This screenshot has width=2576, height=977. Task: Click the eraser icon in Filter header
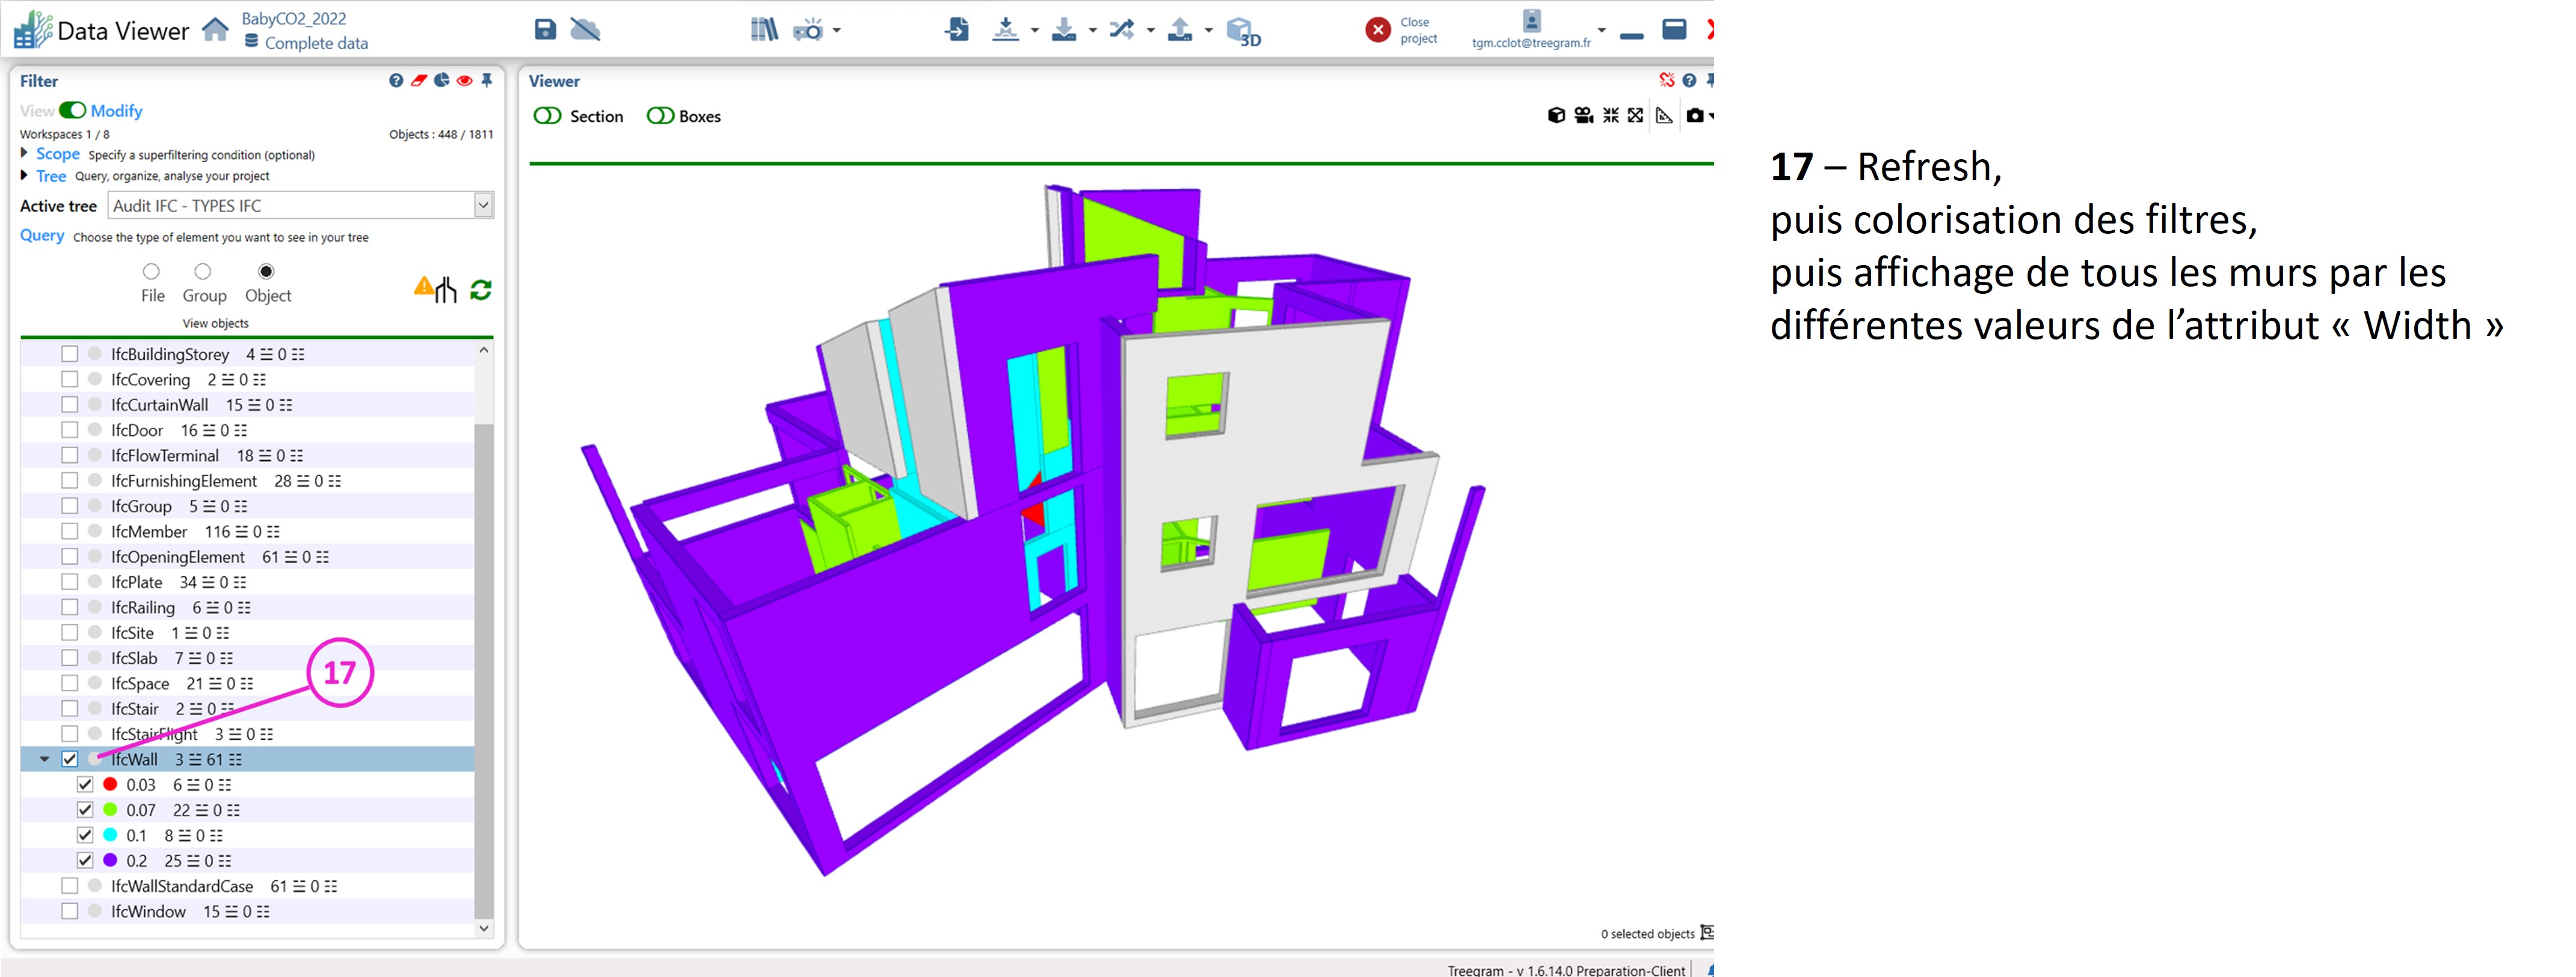tap(419, 81)
